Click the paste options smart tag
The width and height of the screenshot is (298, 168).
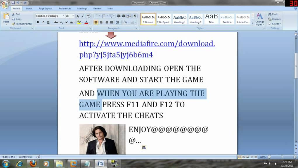pos(144,148)
